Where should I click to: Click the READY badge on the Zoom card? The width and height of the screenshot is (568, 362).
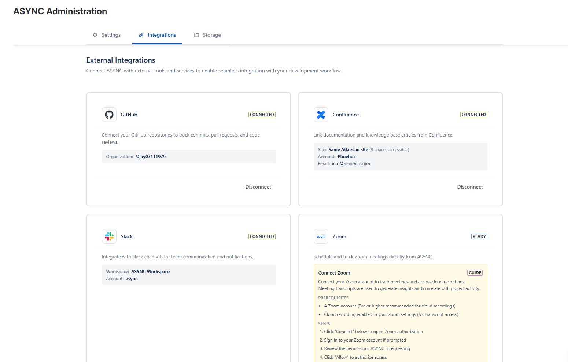pos(479,236)
